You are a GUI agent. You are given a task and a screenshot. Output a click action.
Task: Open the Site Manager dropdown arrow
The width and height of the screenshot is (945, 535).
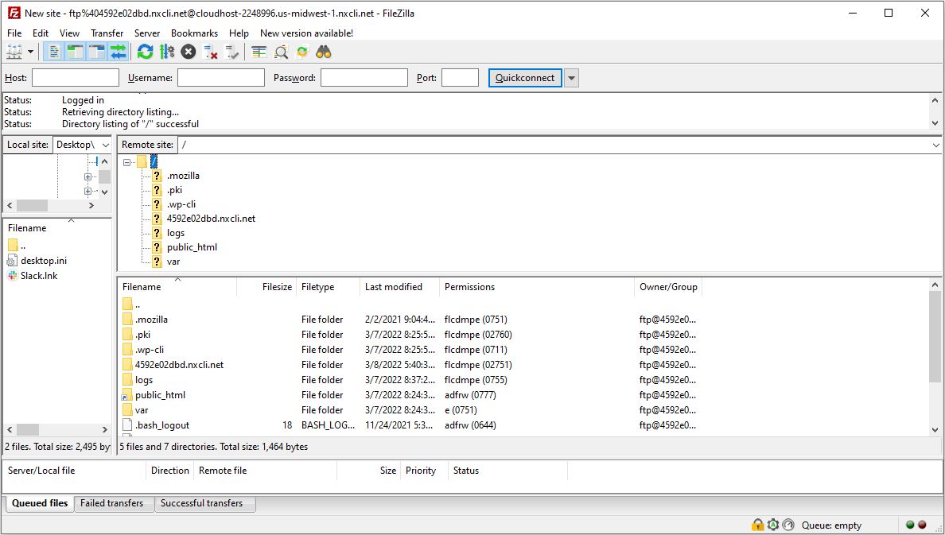point(30,52)
